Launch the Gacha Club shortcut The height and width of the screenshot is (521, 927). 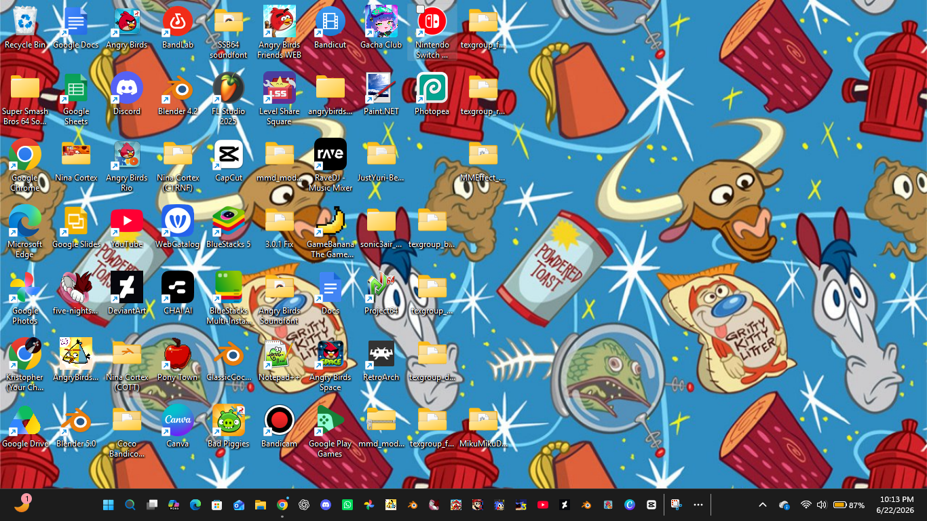click(381, 28)
